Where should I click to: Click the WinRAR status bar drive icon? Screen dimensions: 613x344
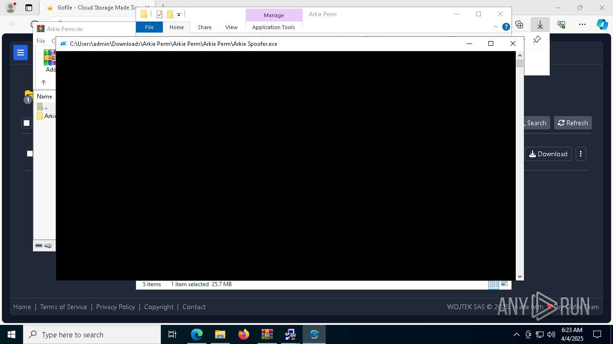tap(39, 246)
